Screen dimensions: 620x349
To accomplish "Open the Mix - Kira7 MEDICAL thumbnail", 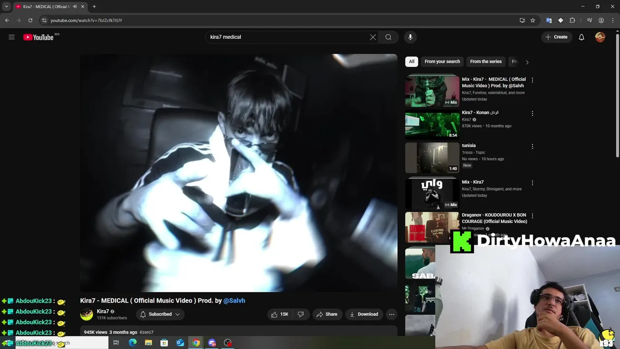I will click(432, 91).
